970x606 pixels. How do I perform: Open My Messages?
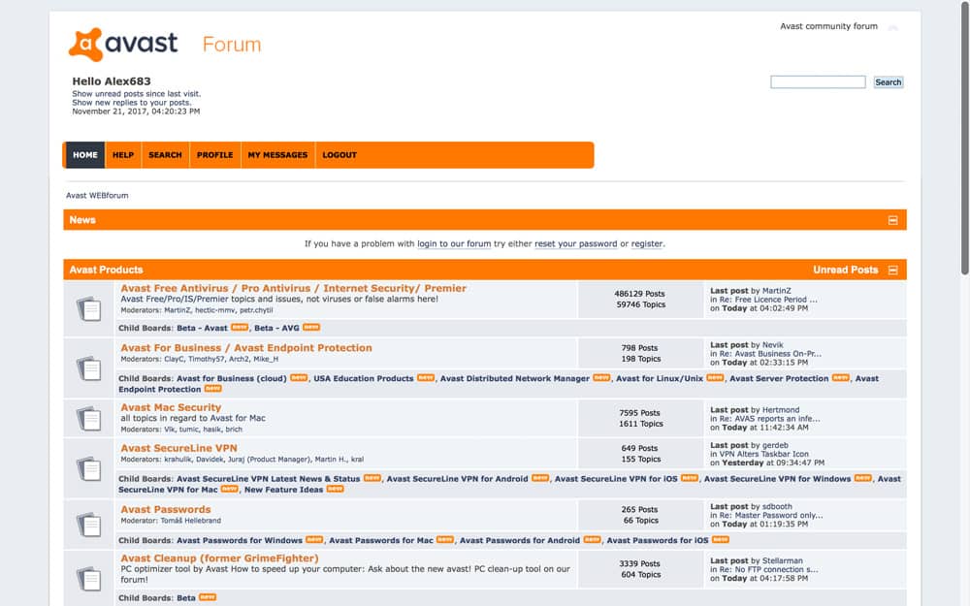coord(277,155)
